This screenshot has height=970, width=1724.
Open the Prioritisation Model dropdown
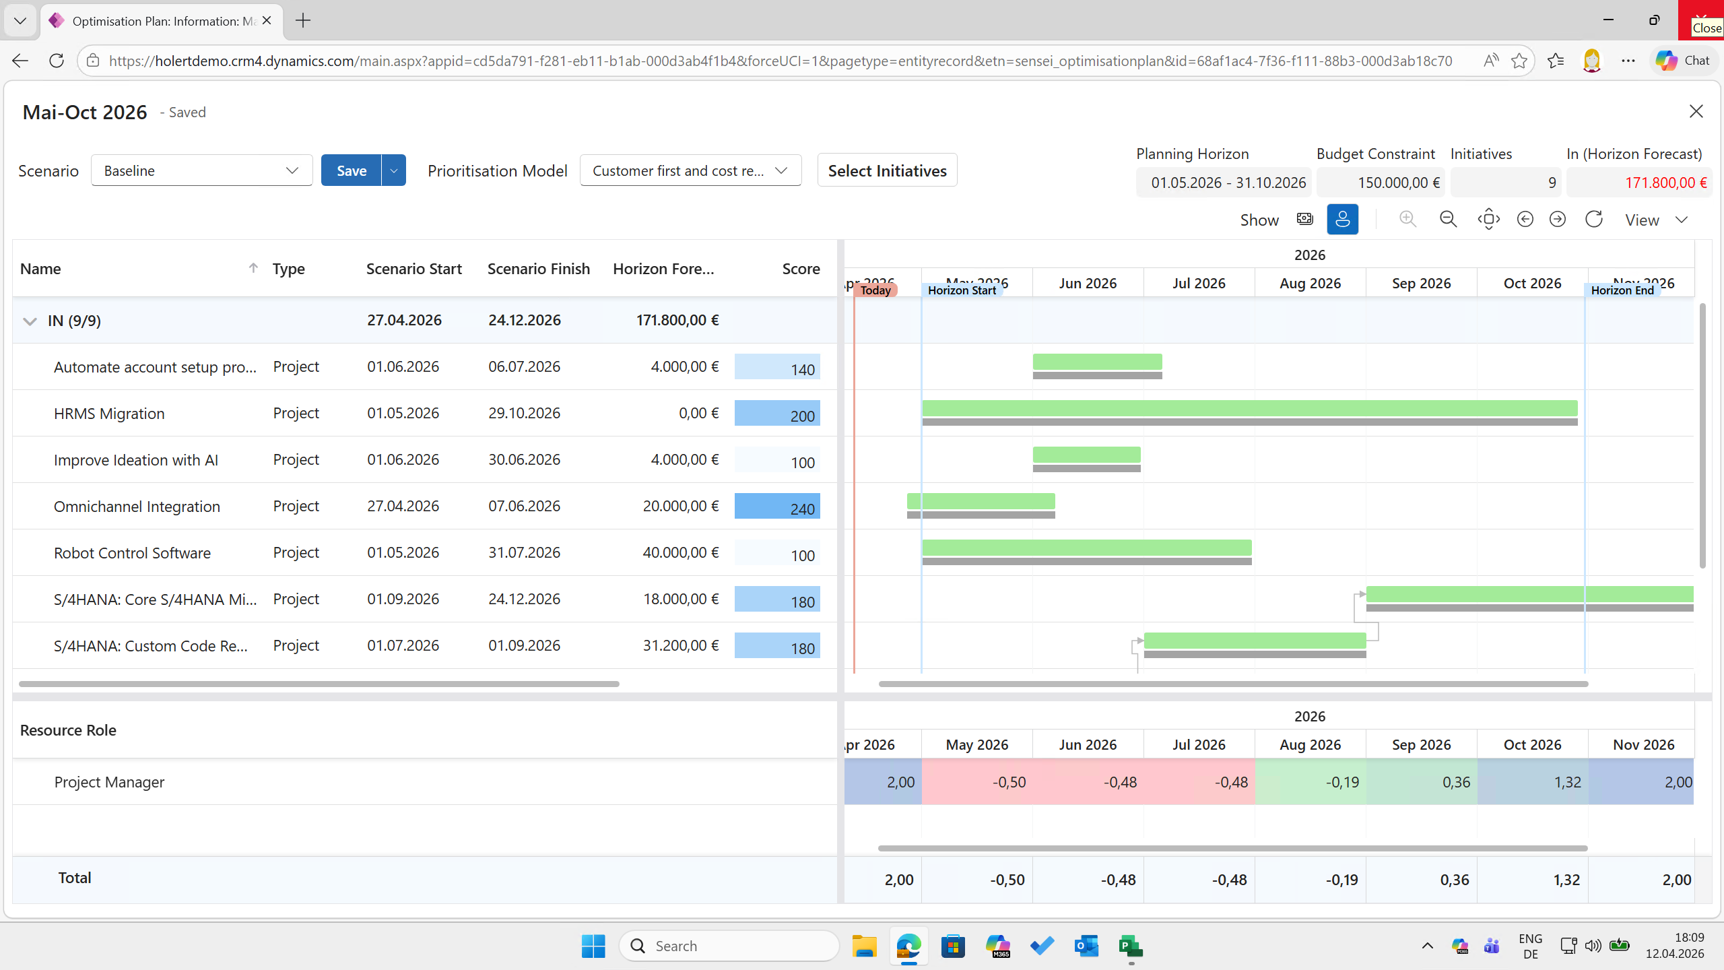coord(690,170)
